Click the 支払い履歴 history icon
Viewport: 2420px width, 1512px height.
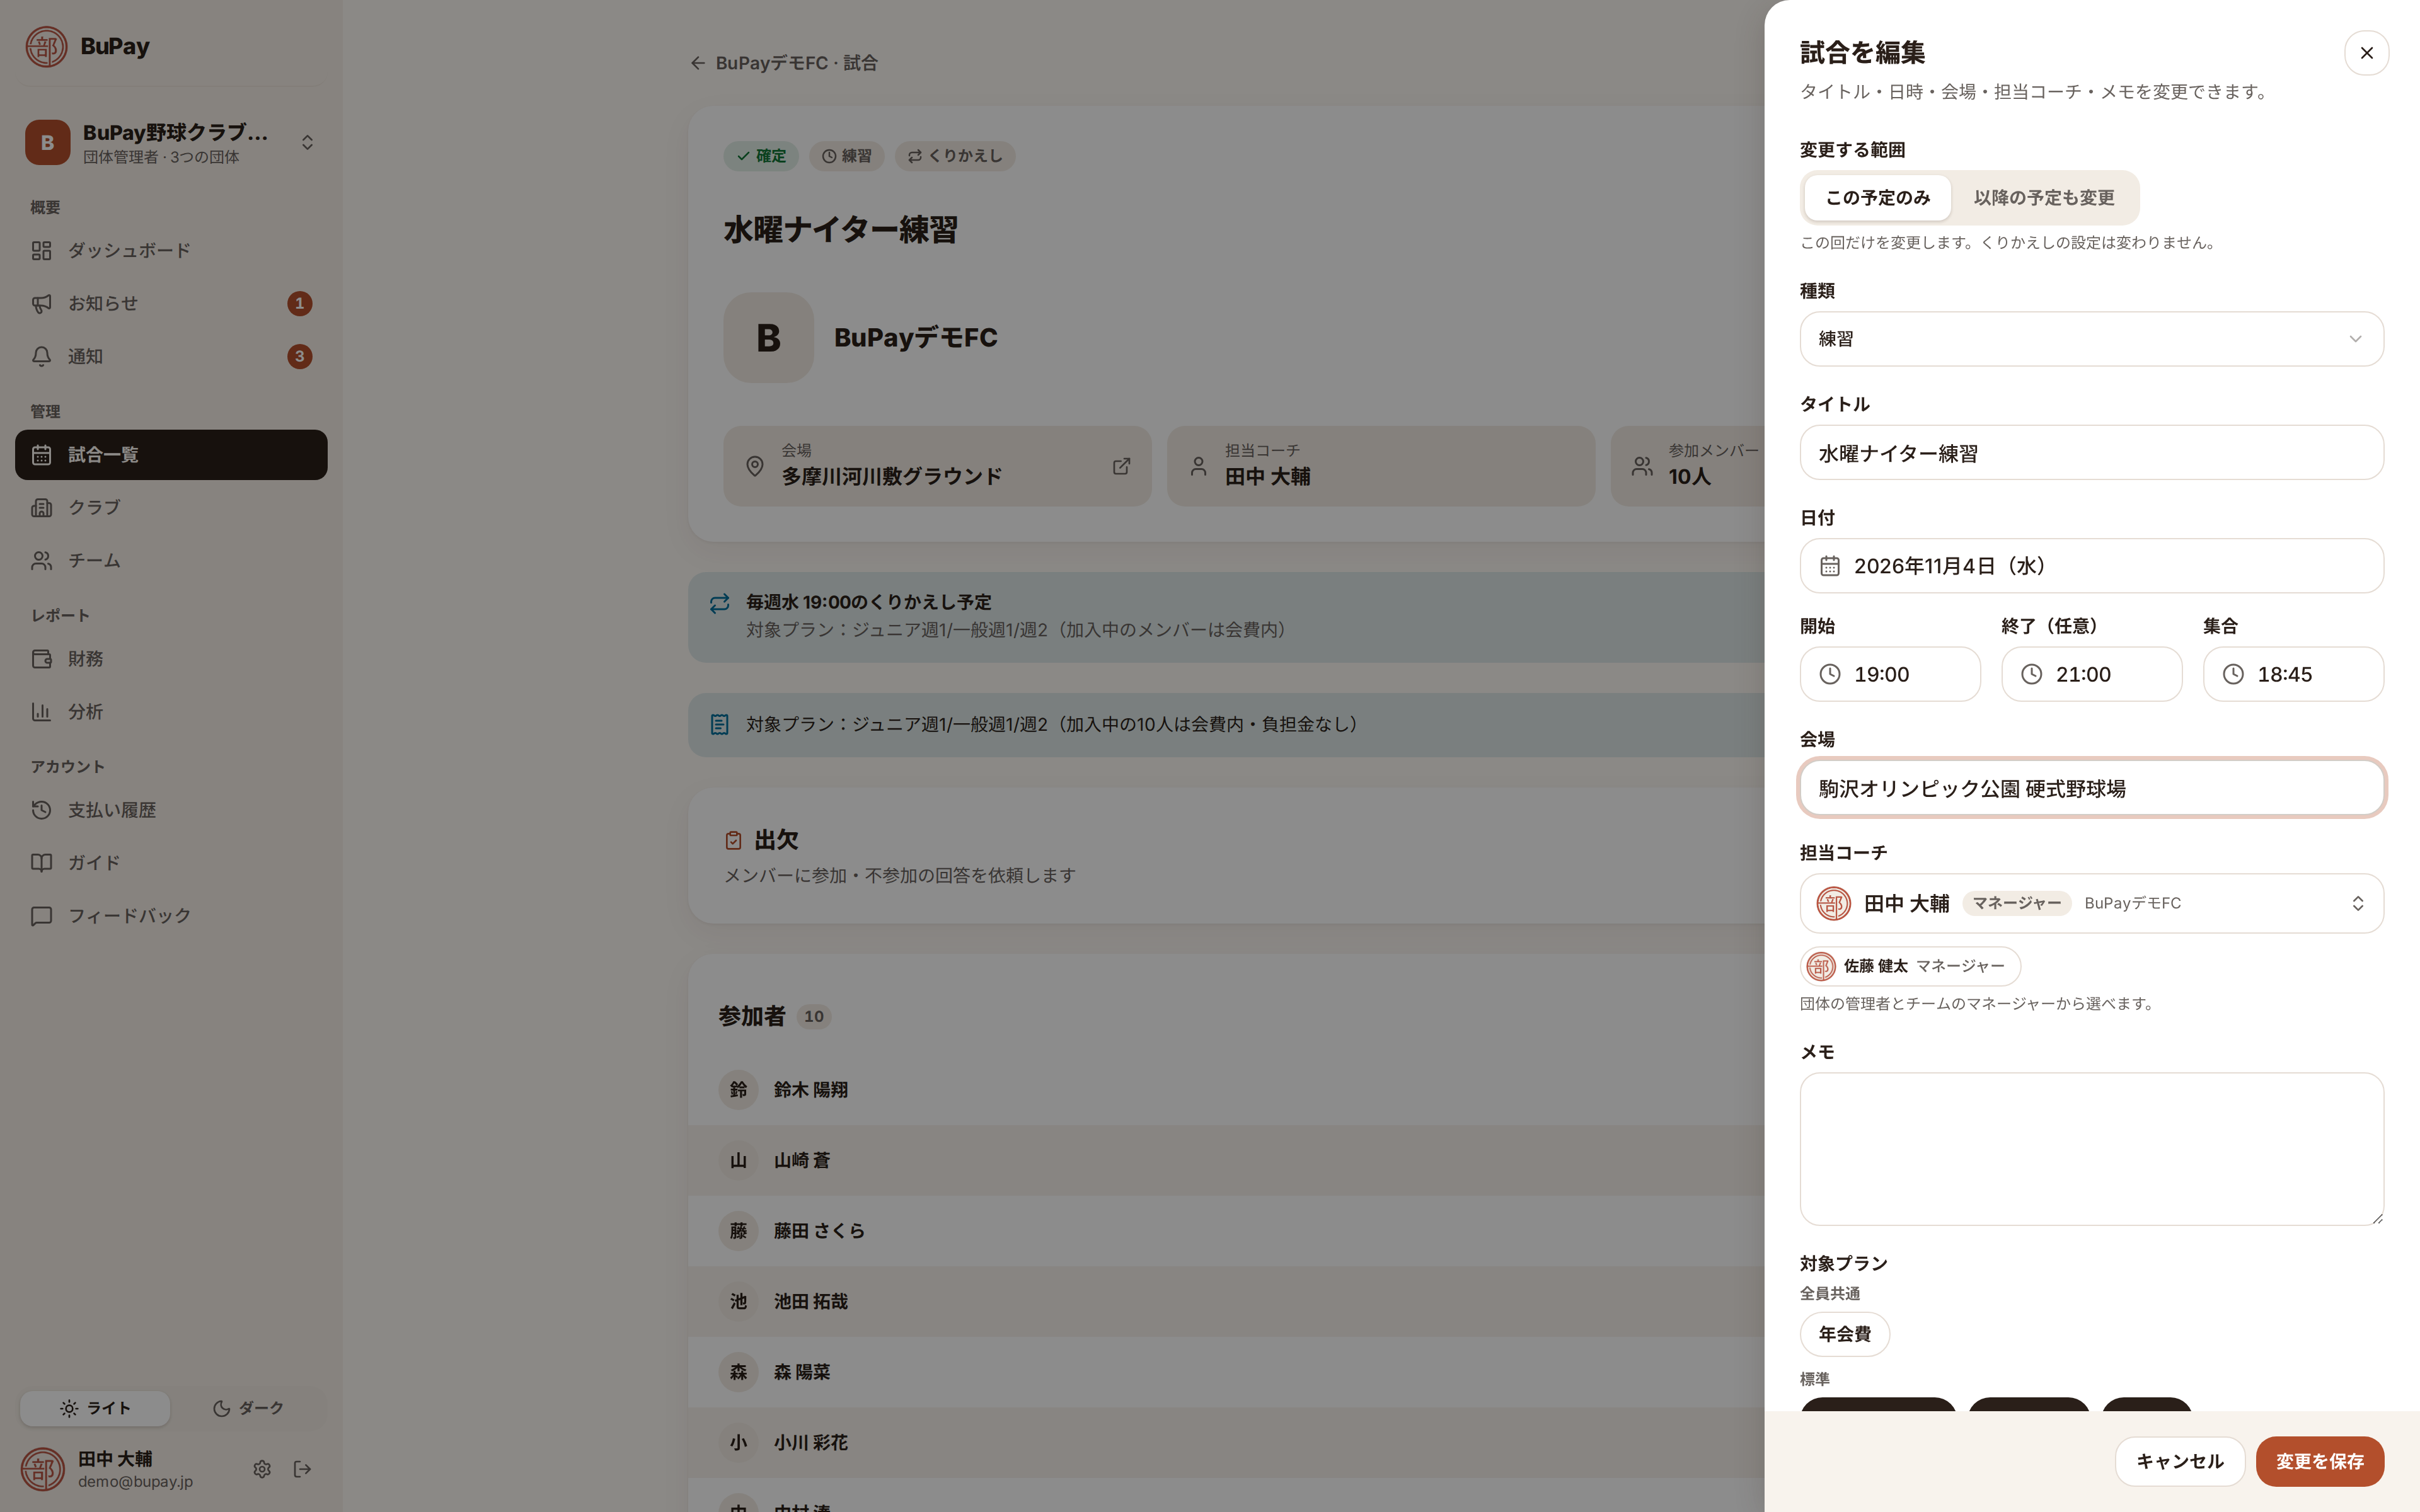(41, 810)
